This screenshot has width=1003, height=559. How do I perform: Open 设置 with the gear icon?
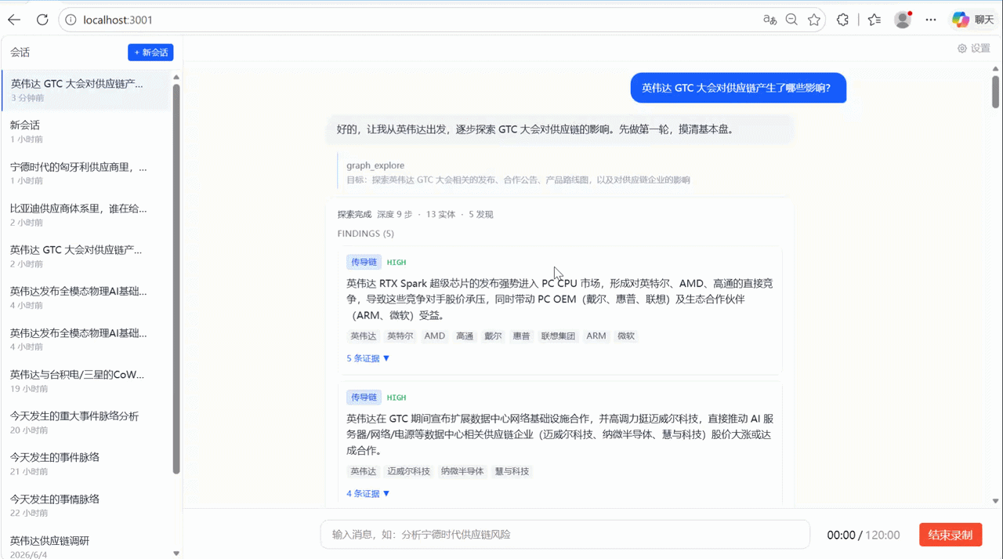pos(974,48)
